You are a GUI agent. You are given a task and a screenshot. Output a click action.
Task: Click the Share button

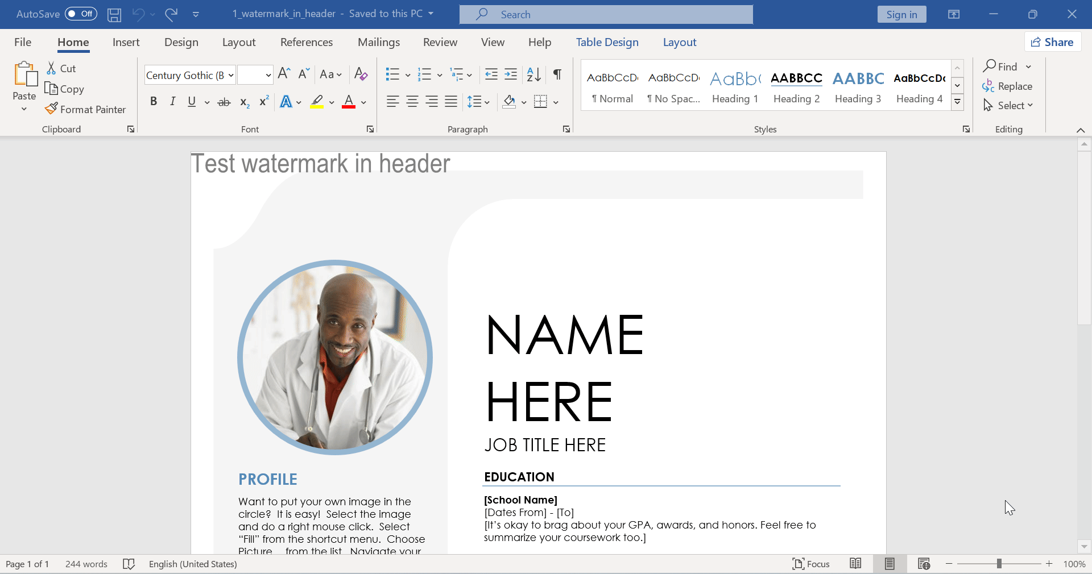click(1052, 41)
